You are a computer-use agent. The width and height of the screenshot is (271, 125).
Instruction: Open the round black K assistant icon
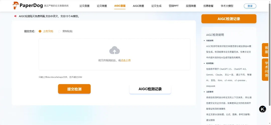(x=262, y=109)
